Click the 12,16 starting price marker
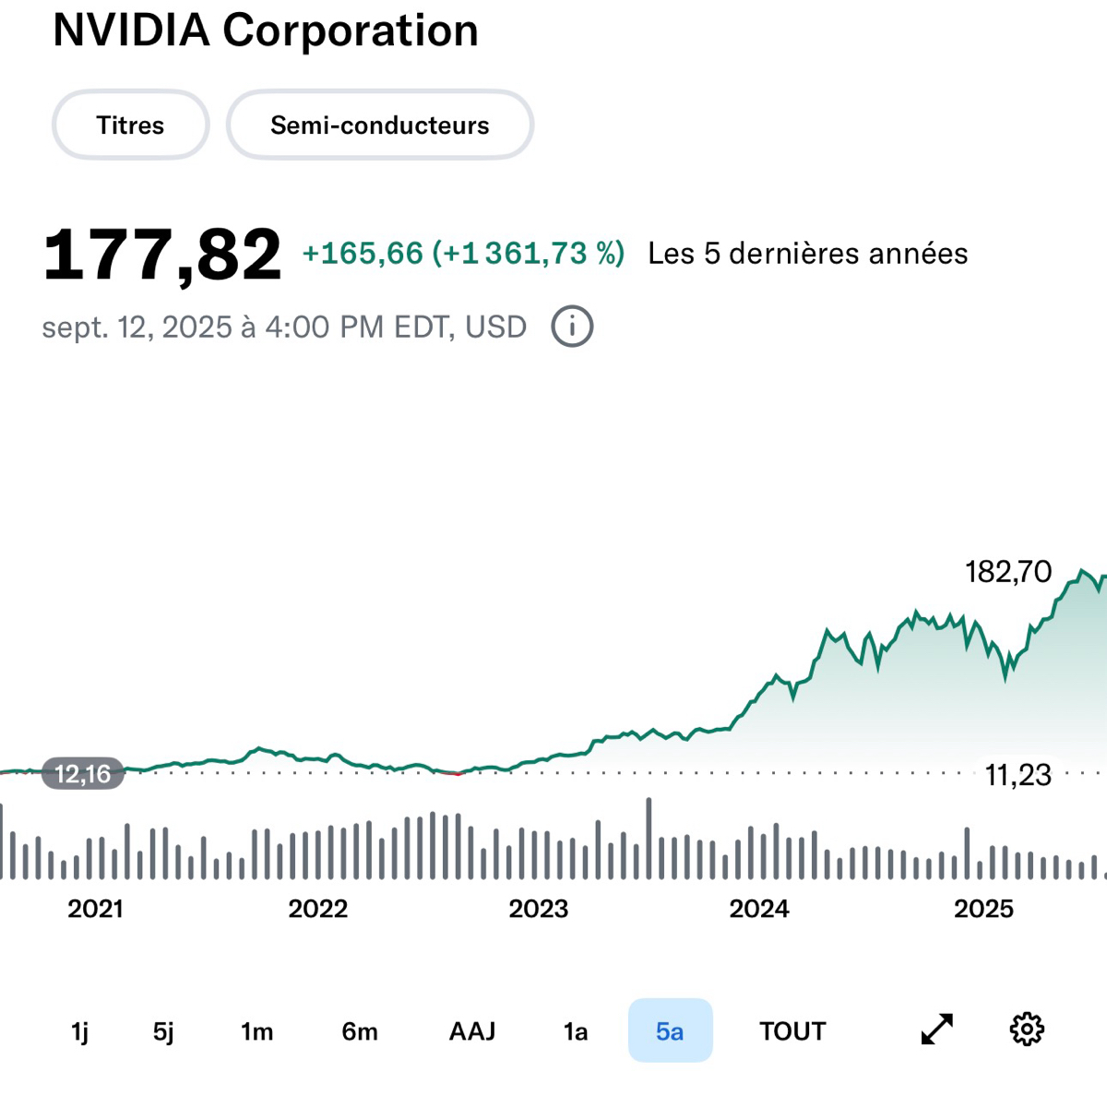Image resolution: width=1107 pixels, height=1096 pixels. coord(83,774)
